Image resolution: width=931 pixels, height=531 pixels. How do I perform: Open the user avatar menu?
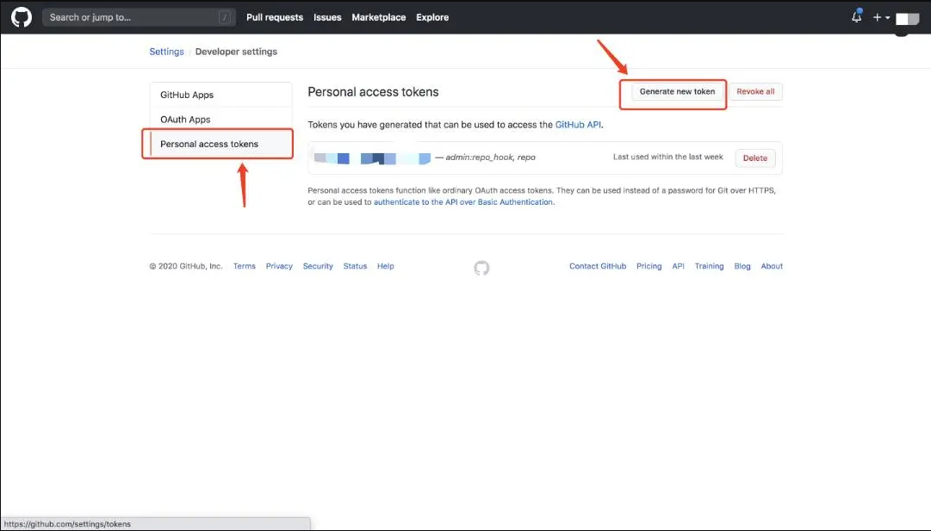[907, 18]
